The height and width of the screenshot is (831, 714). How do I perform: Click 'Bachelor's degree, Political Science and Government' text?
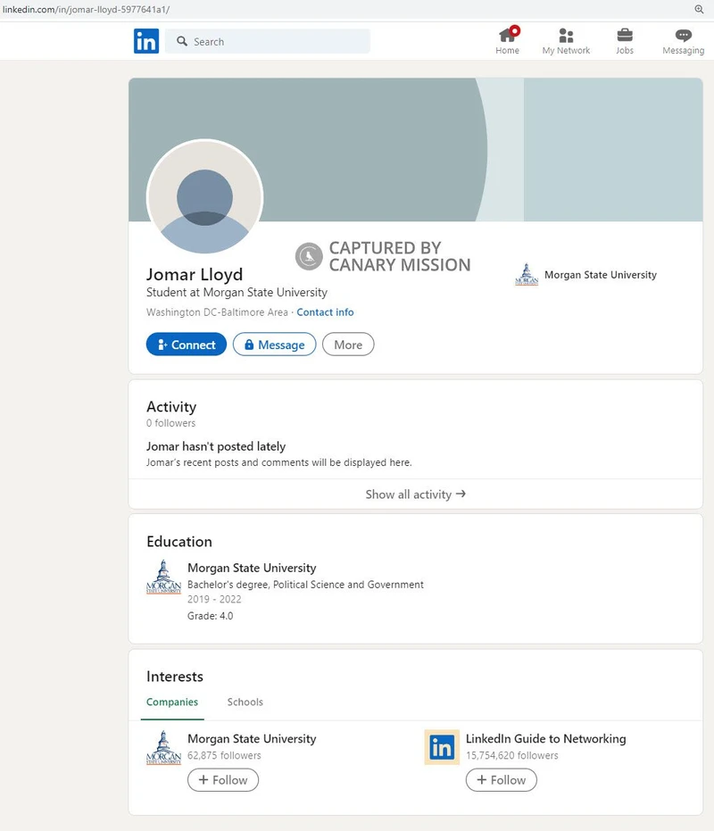click(305, 584)
